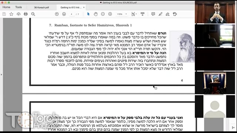Click heading 'Ramban, footnote to Sefer Hamitzvos'

pyautogui.click(x=90, y=25)
